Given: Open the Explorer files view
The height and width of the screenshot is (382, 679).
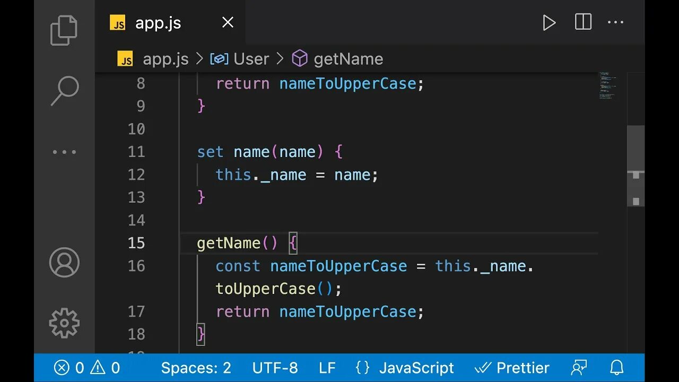Looking at the screenshot, I should tap(64, 30).
